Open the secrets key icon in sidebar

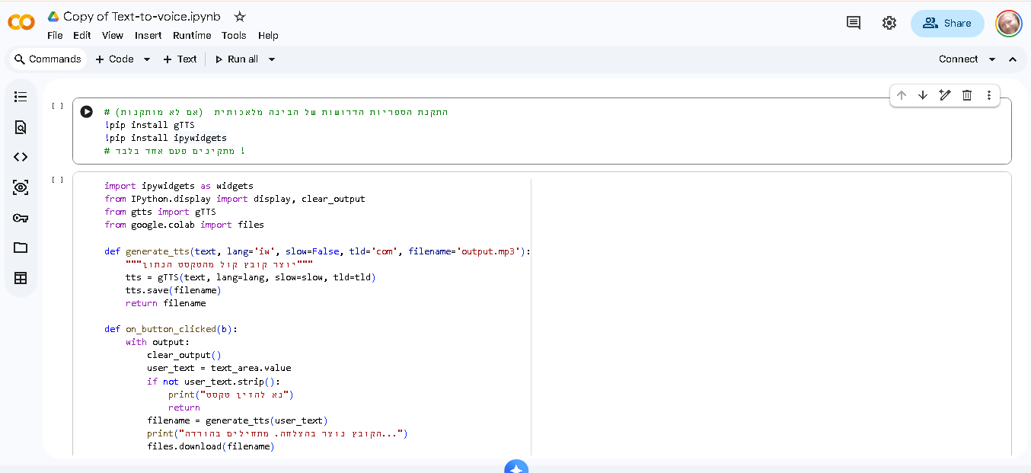(x=21, y=218)
